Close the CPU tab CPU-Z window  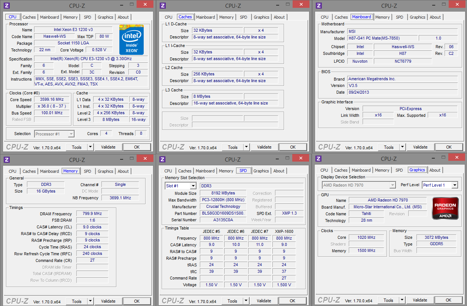pos(145,4)
